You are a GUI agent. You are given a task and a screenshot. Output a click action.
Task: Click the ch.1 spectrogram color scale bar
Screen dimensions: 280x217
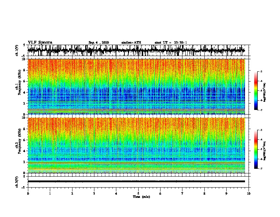[256, 91]
